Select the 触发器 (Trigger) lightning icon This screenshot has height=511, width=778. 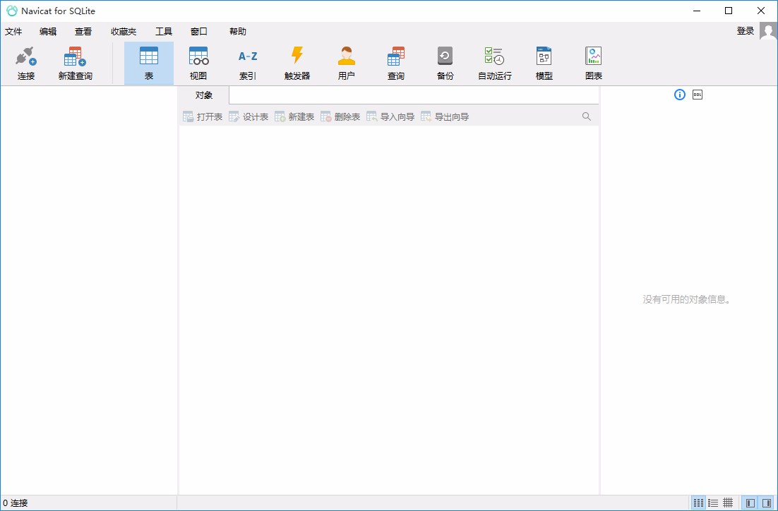point(297,63)
